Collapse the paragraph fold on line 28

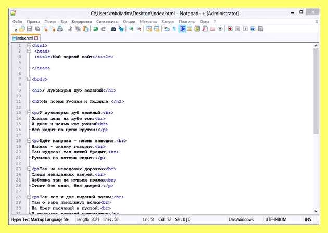coord(29,197)
